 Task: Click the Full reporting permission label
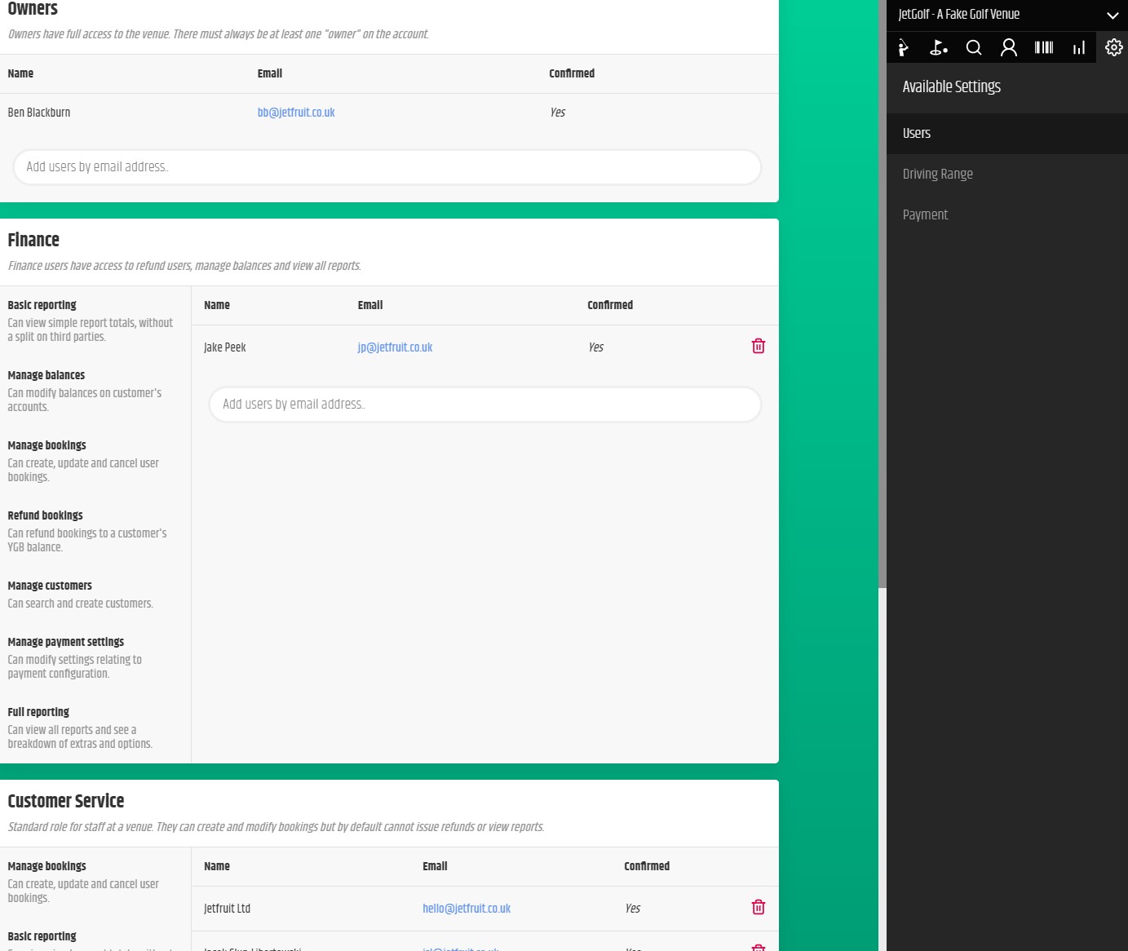tap(38, 712)
